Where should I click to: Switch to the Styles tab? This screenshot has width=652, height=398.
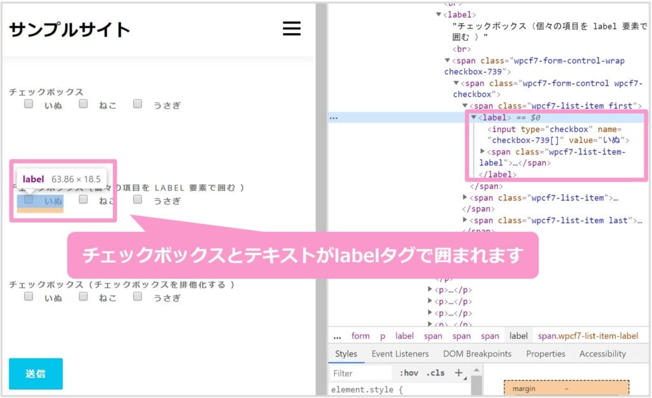click(346, 353)
